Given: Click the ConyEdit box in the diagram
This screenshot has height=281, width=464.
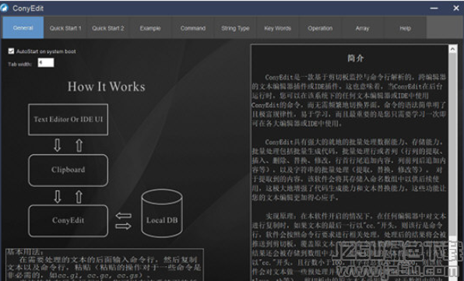Looking at the screenshot, I should 68,220.
